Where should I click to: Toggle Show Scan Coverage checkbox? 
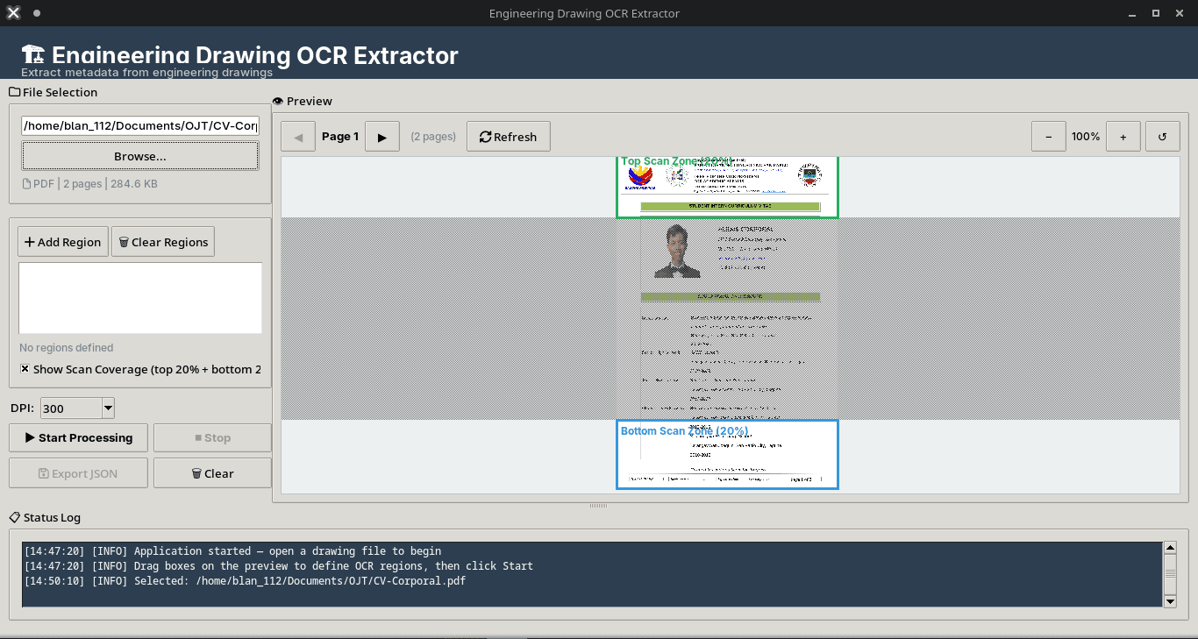click(x=25, y=369)
